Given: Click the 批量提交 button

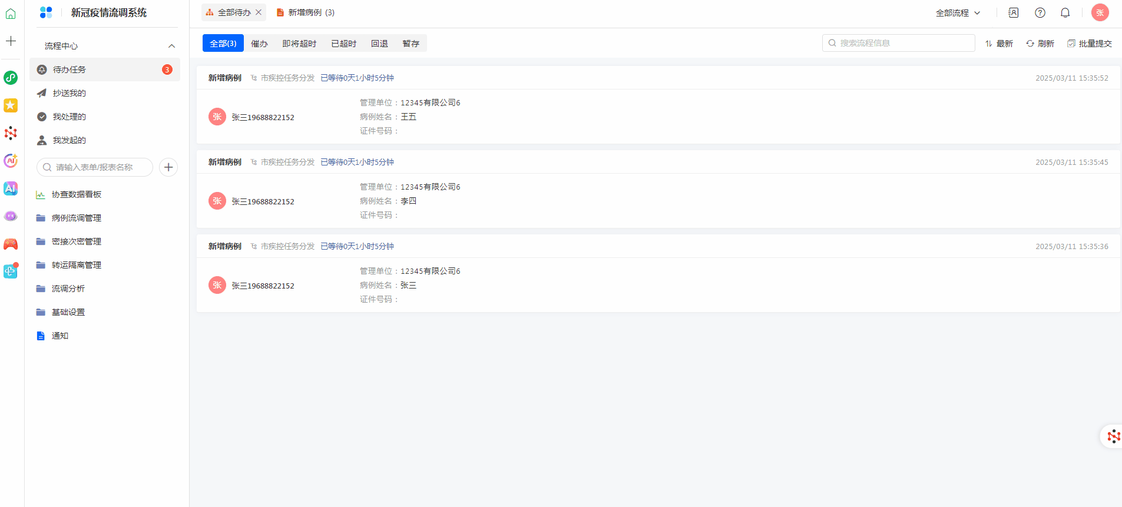Looking at the screenshot, I should (1090, 44).
